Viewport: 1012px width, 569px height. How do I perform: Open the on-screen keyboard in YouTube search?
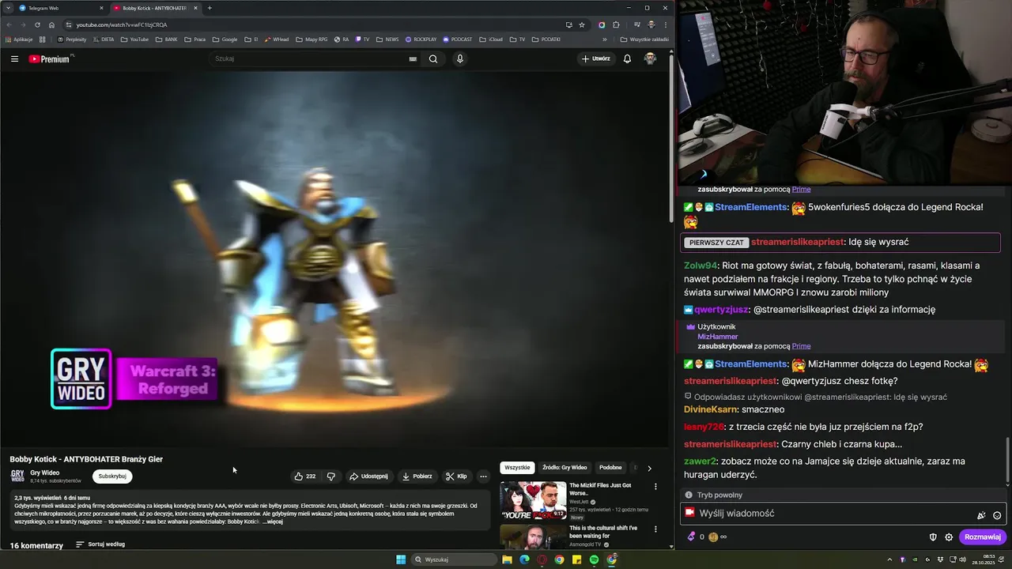tap(413, 58)
